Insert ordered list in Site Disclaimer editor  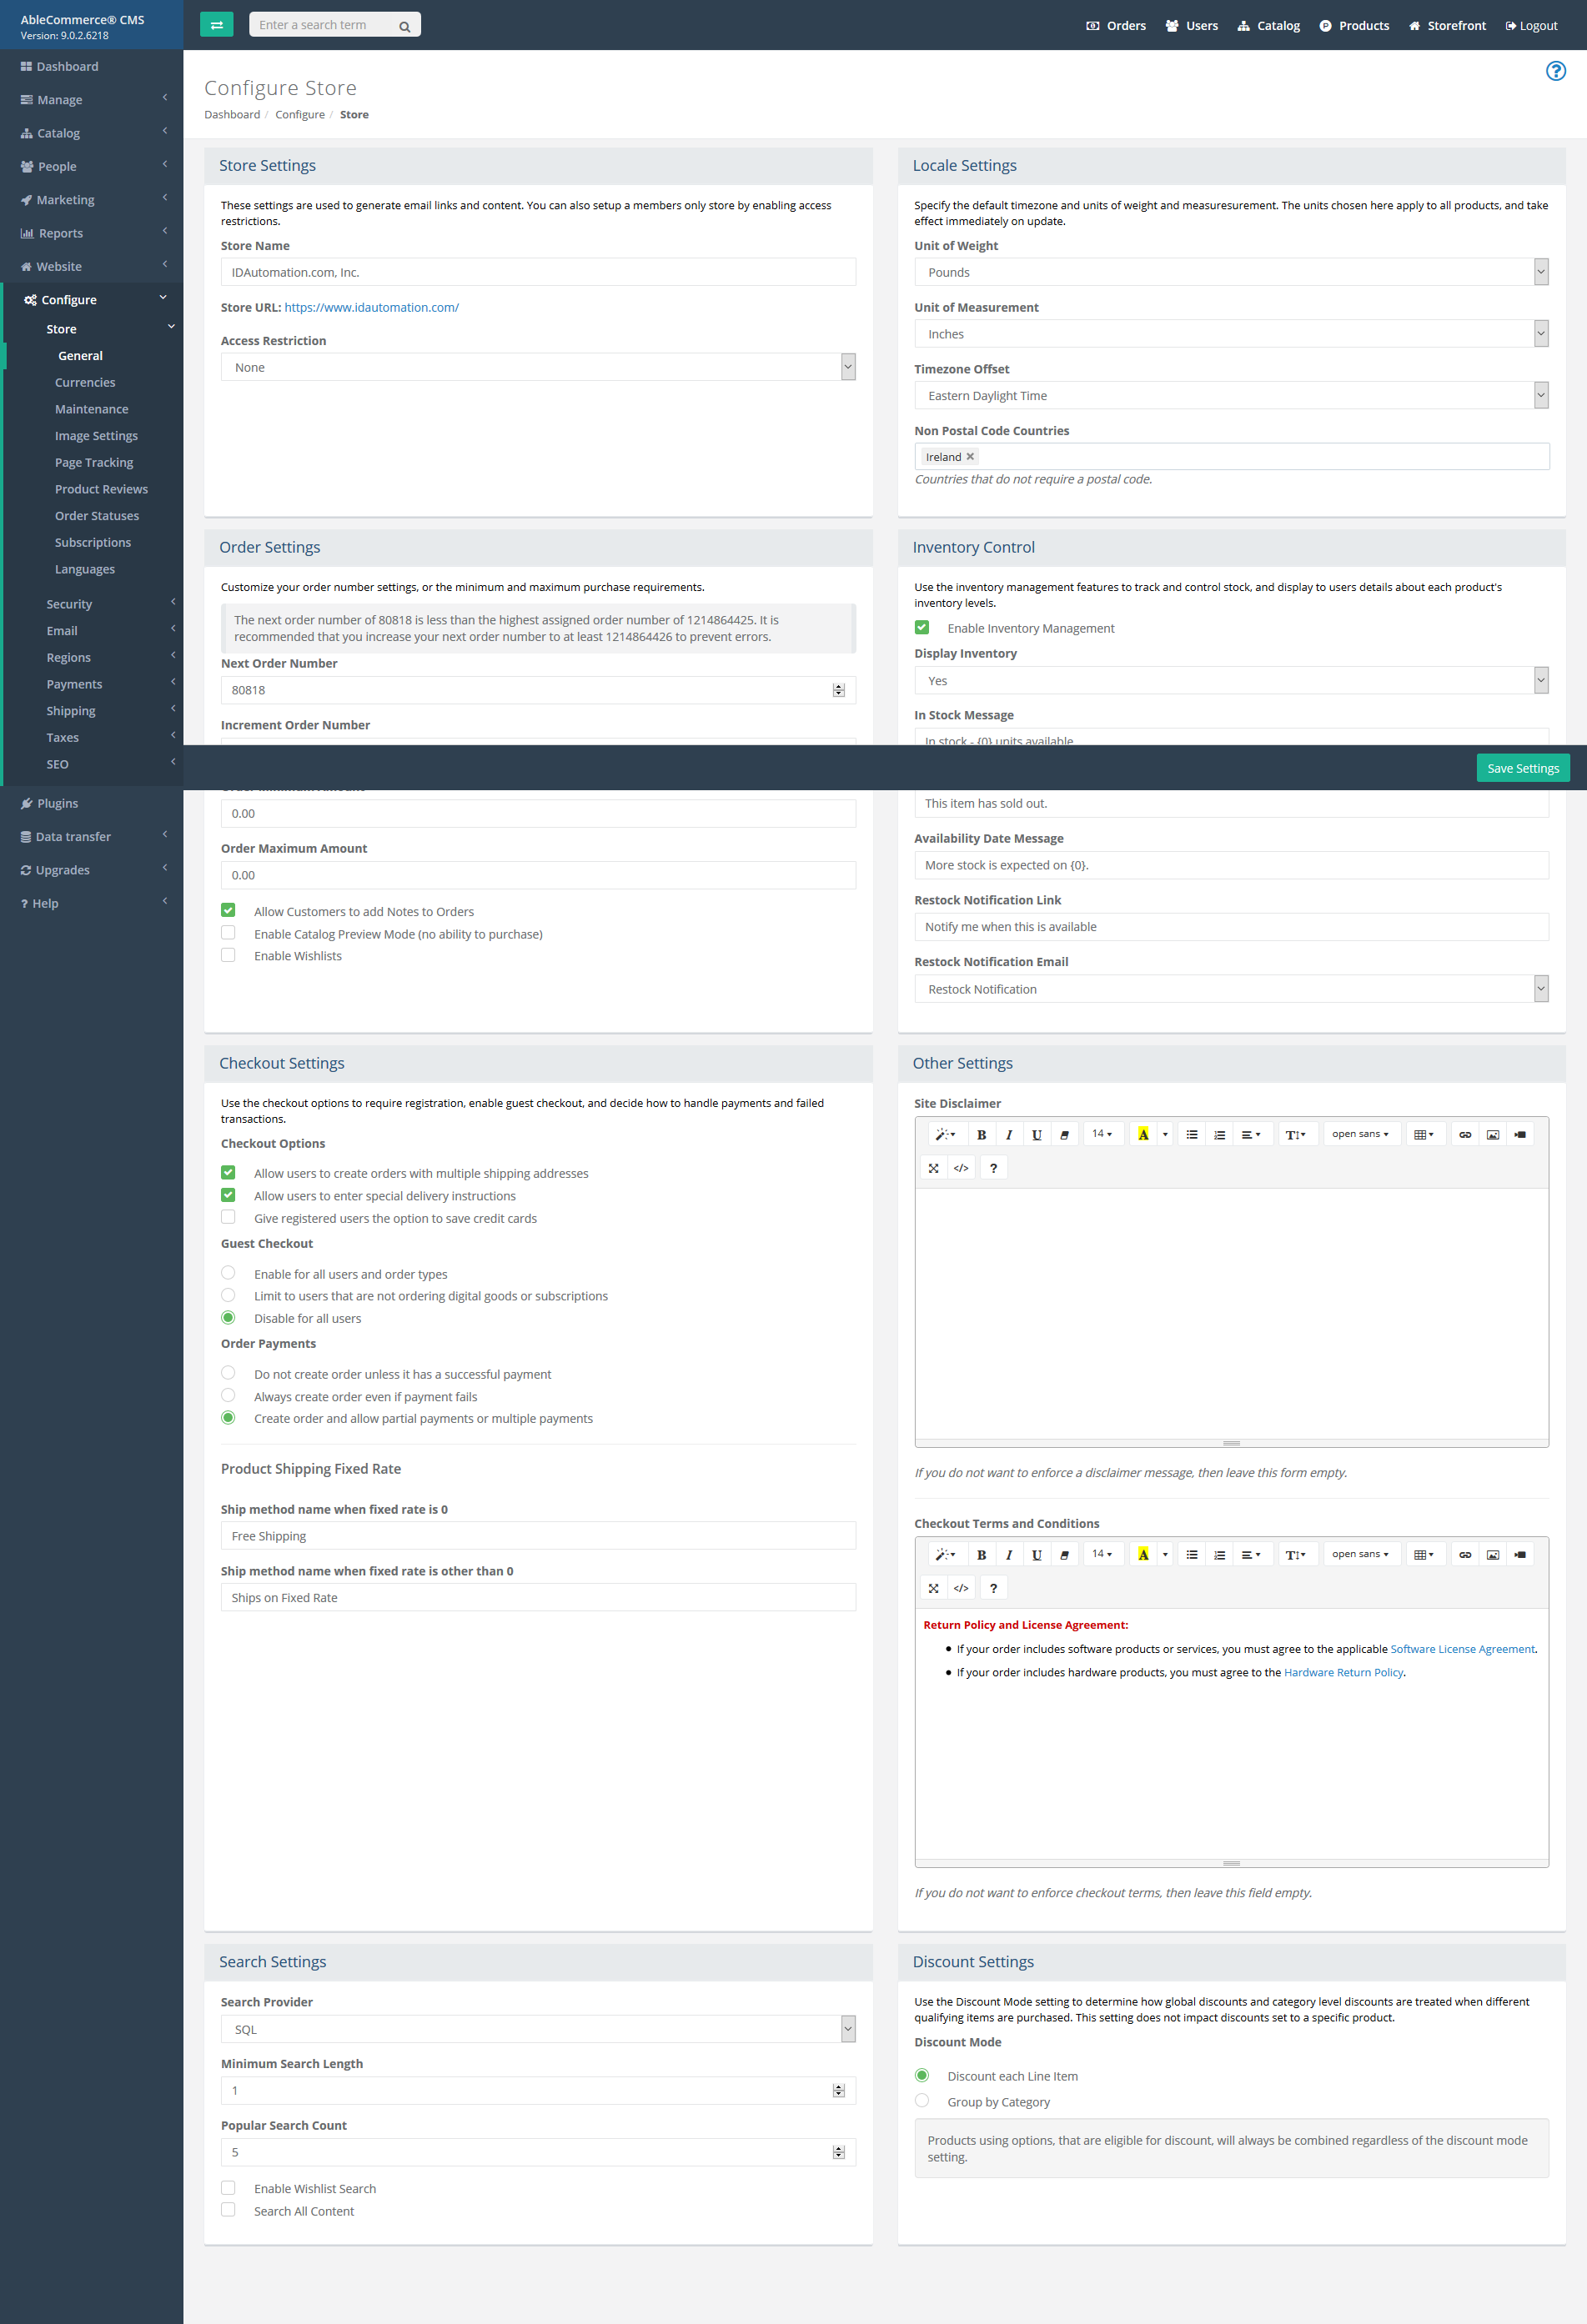pyautogui.click(x=1218, y=1134)
